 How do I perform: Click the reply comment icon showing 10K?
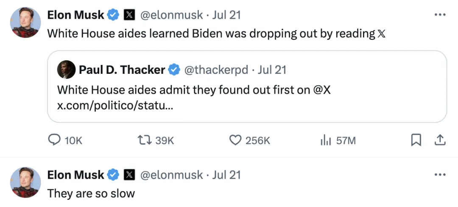click(54, 140)
